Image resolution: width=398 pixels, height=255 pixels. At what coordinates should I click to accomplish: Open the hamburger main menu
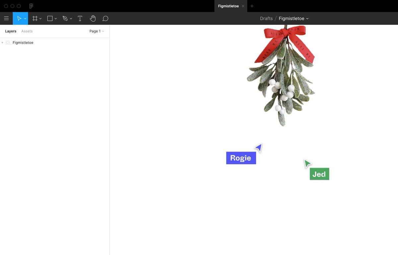[x=6, y=19]
